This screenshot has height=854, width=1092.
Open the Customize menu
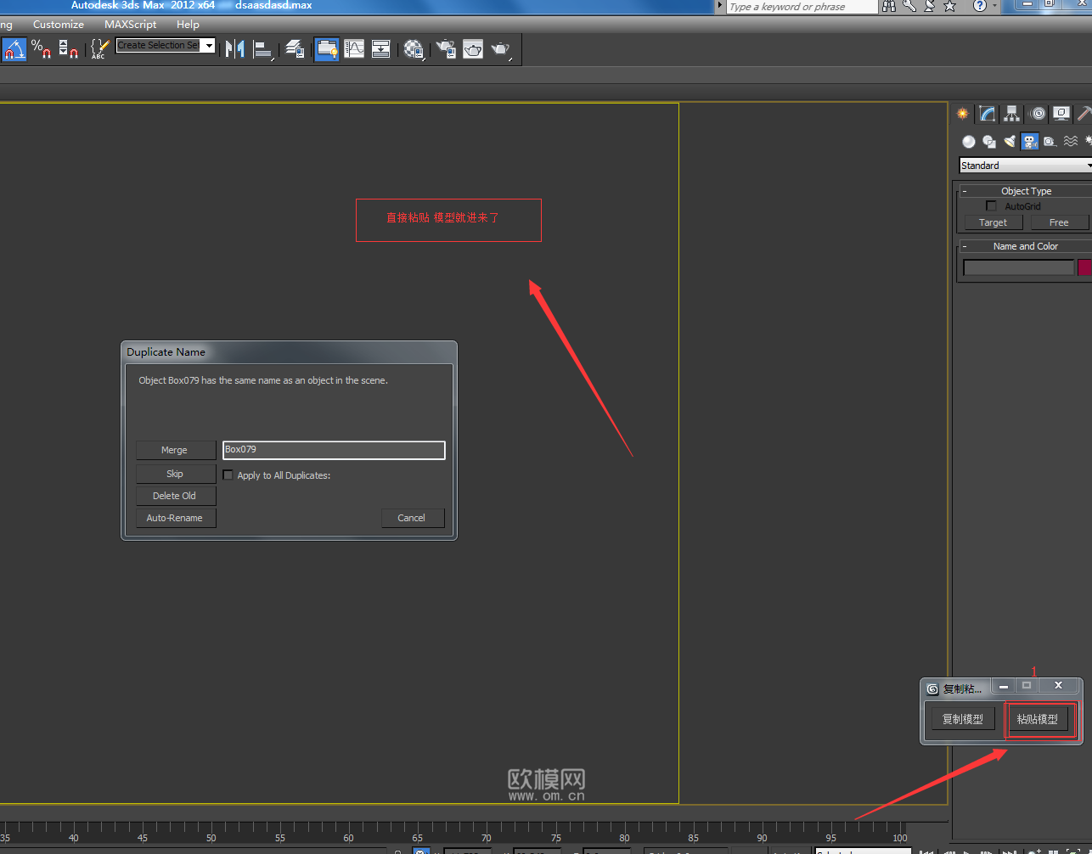pos(59,25)
